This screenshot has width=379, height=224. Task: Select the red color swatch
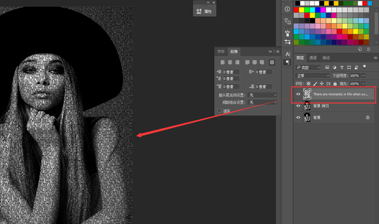297,9
